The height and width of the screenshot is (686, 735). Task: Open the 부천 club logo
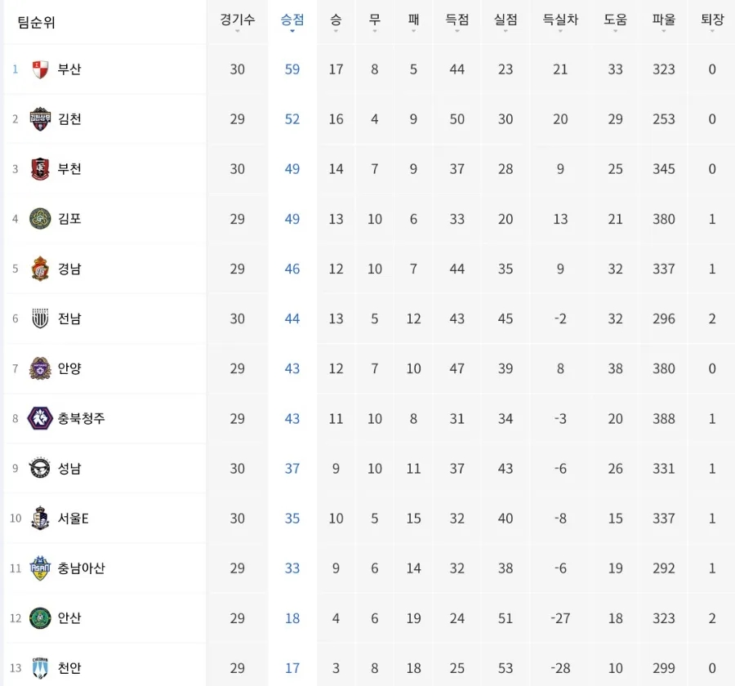[x=40, y=169]
